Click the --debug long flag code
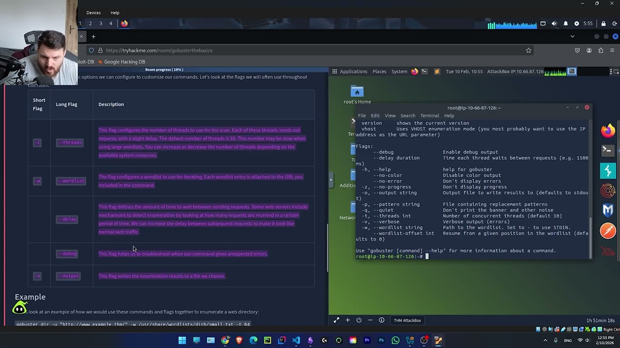This screenshot has height=348, width=620. point(67,254)
